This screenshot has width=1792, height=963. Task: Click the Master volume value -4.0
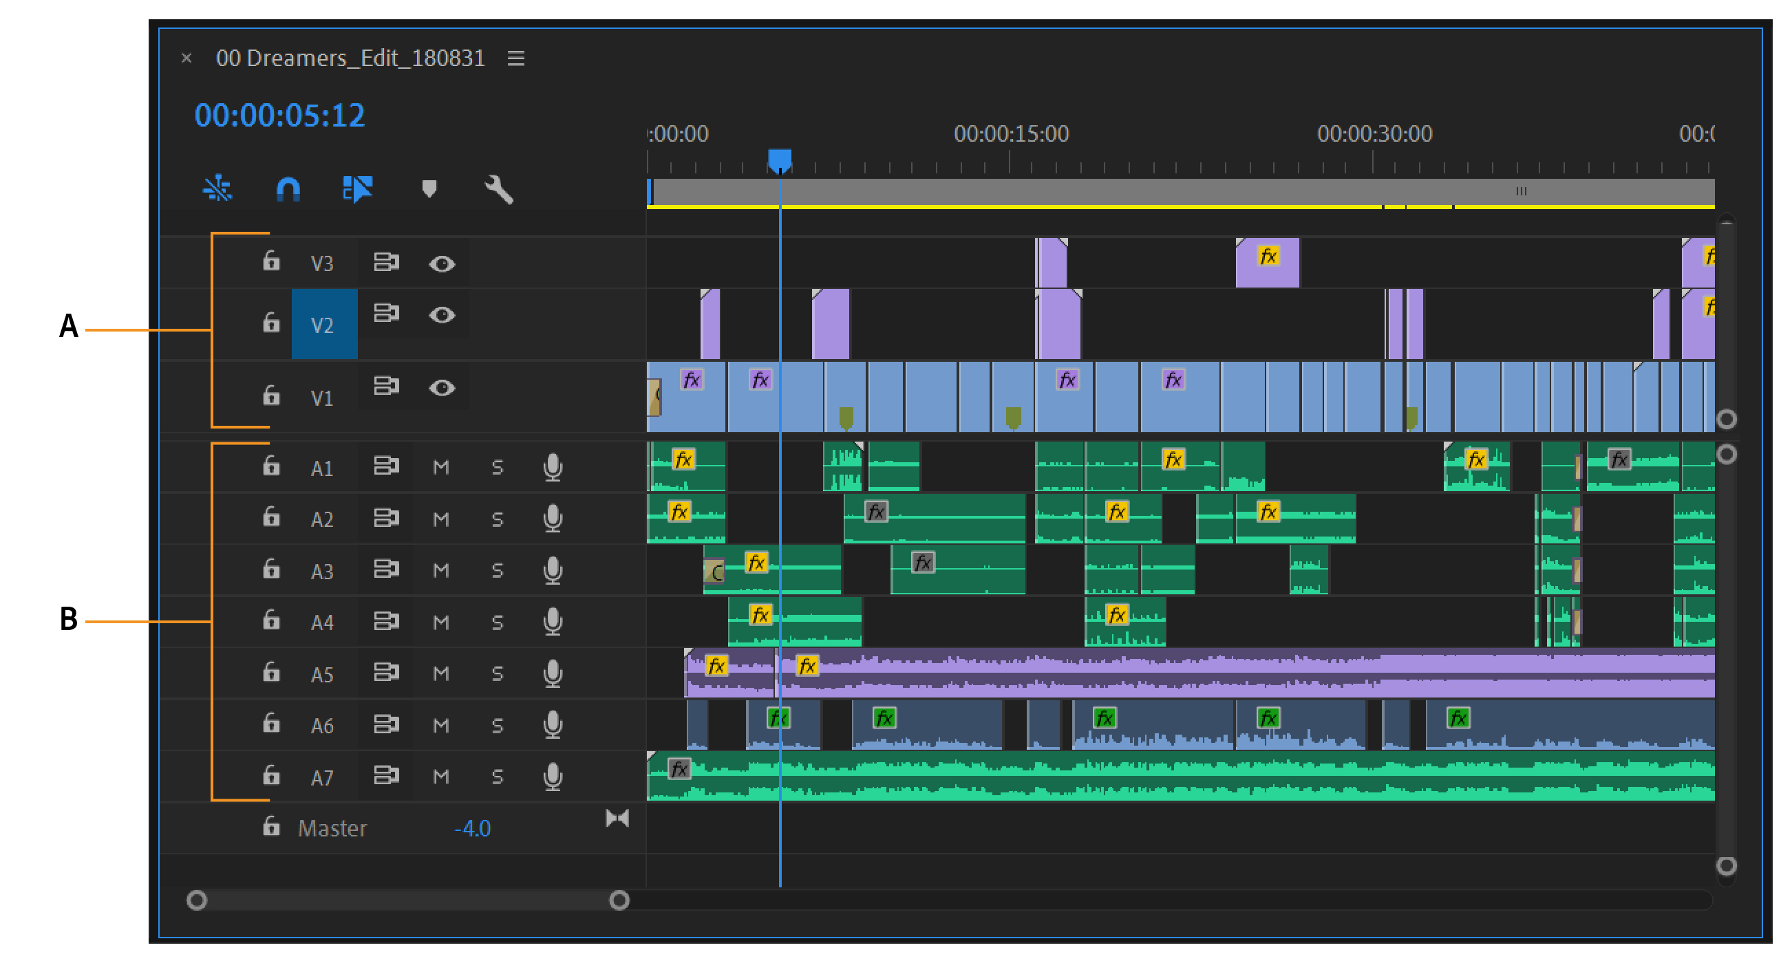pyautogui.click(x=472, y=828)
